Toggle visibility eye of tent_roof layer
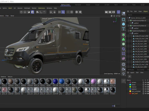149x111 pixels. [x=146, y=93]
